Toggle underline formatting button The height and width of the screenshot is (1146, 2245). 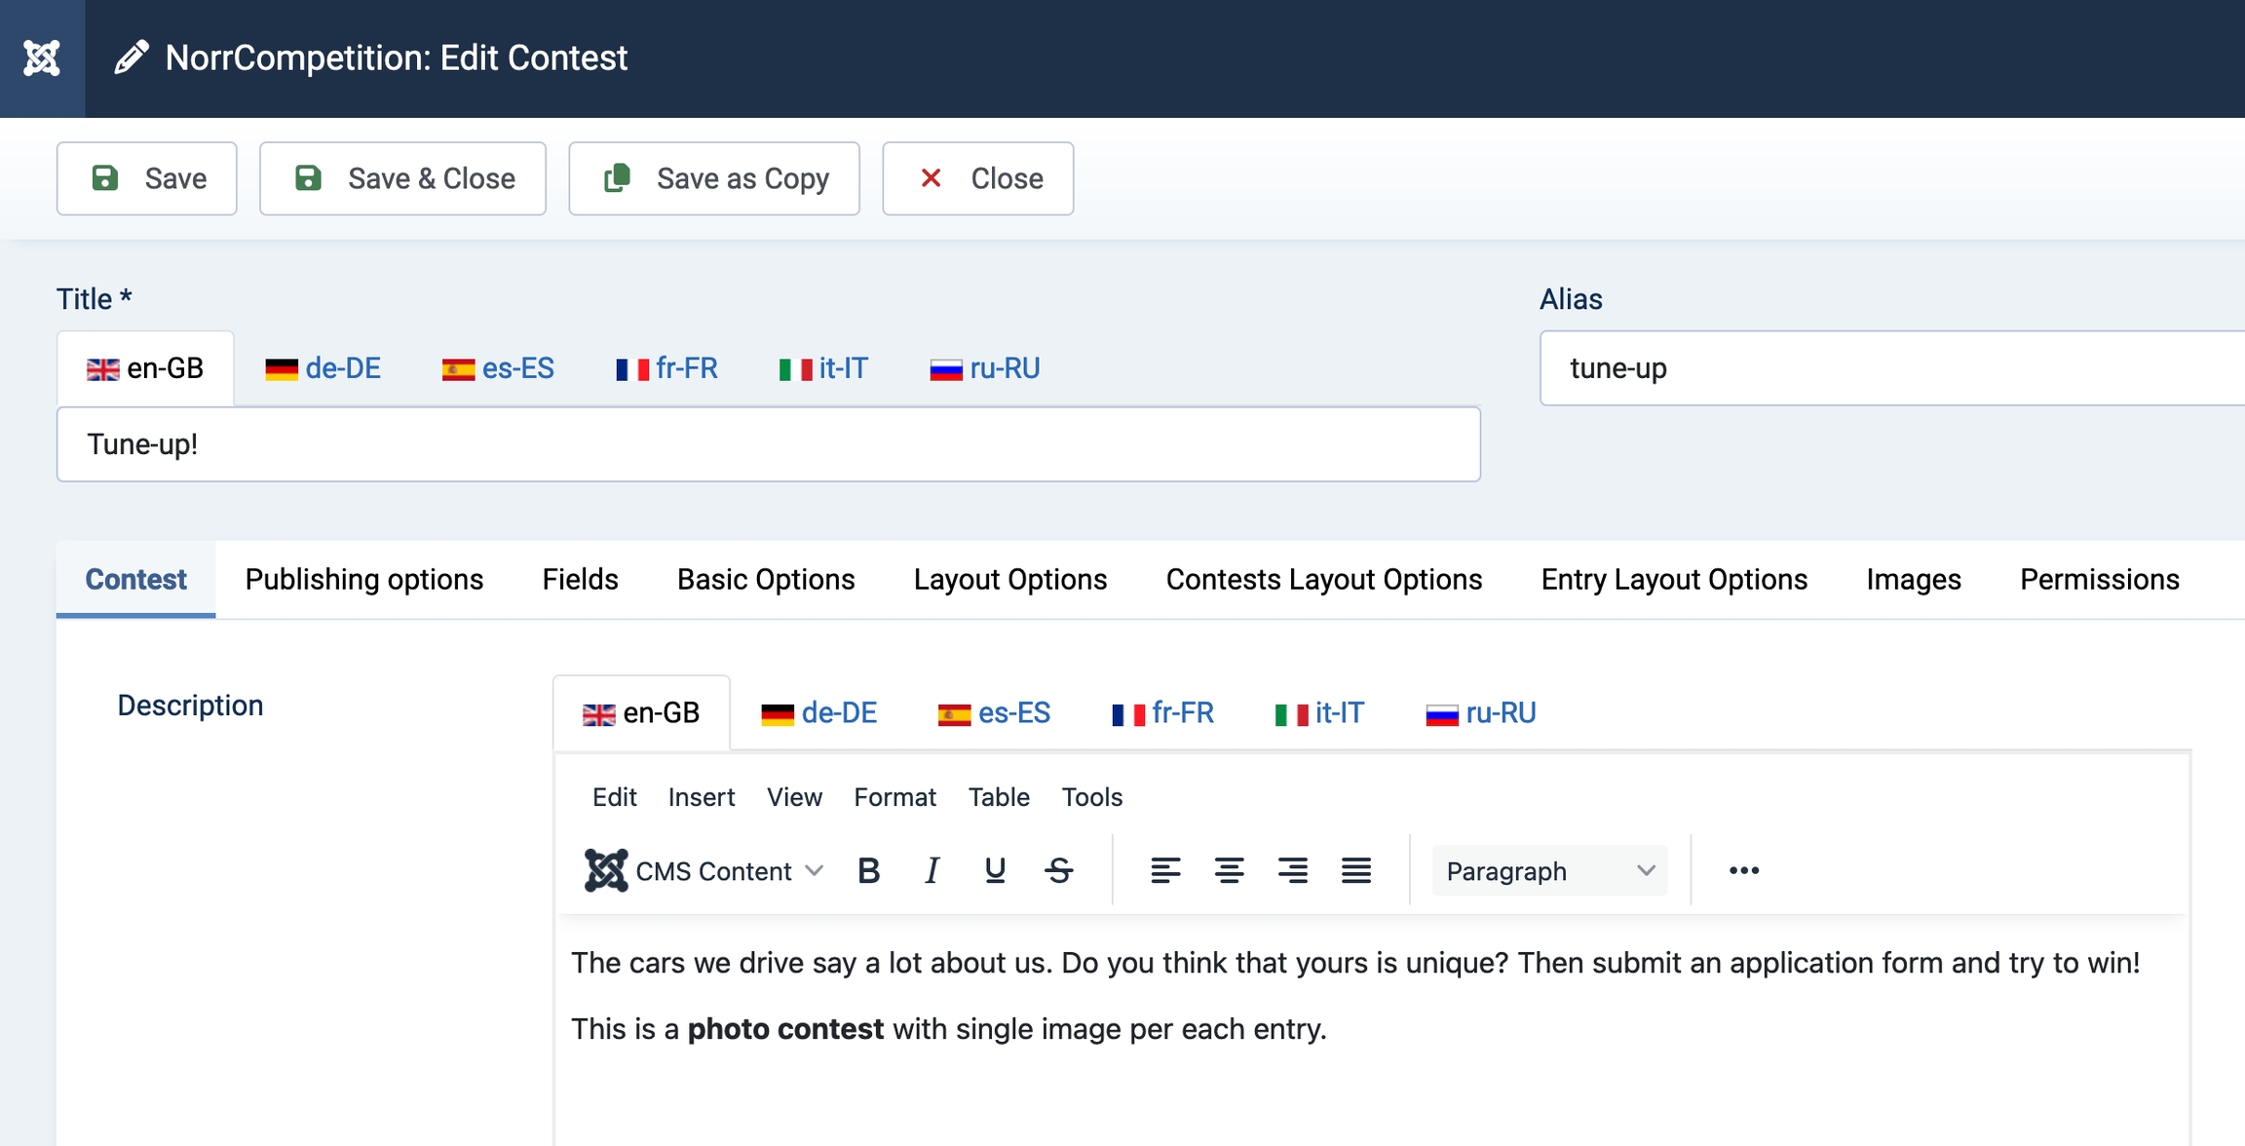pos(995,870)
